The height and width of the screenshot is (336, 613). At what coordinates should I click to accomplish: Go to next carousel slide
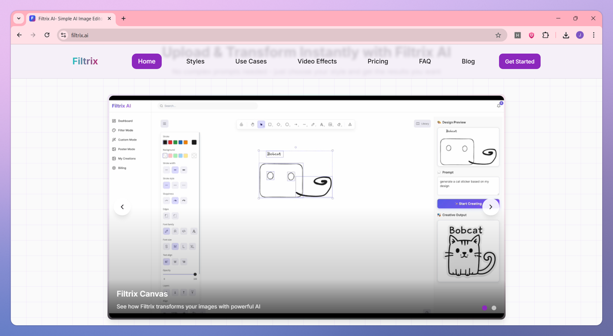click(x=491, y=207)
